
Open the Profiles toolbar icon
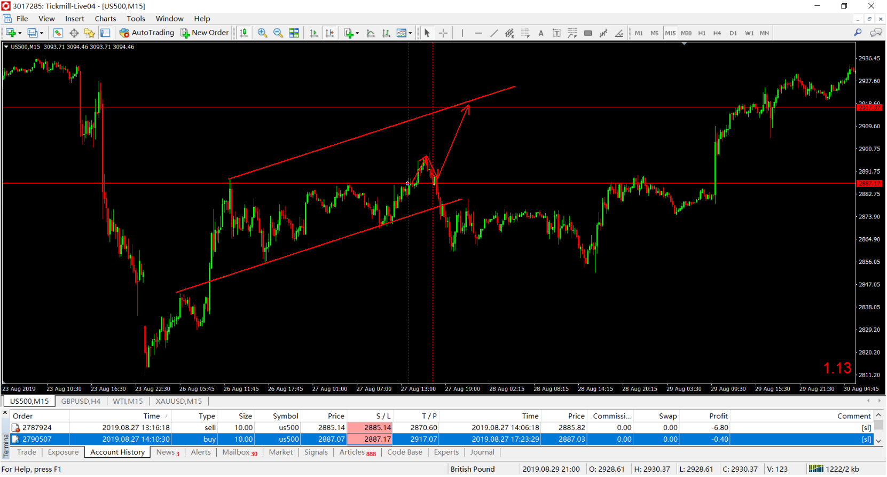tap(33, 33)
